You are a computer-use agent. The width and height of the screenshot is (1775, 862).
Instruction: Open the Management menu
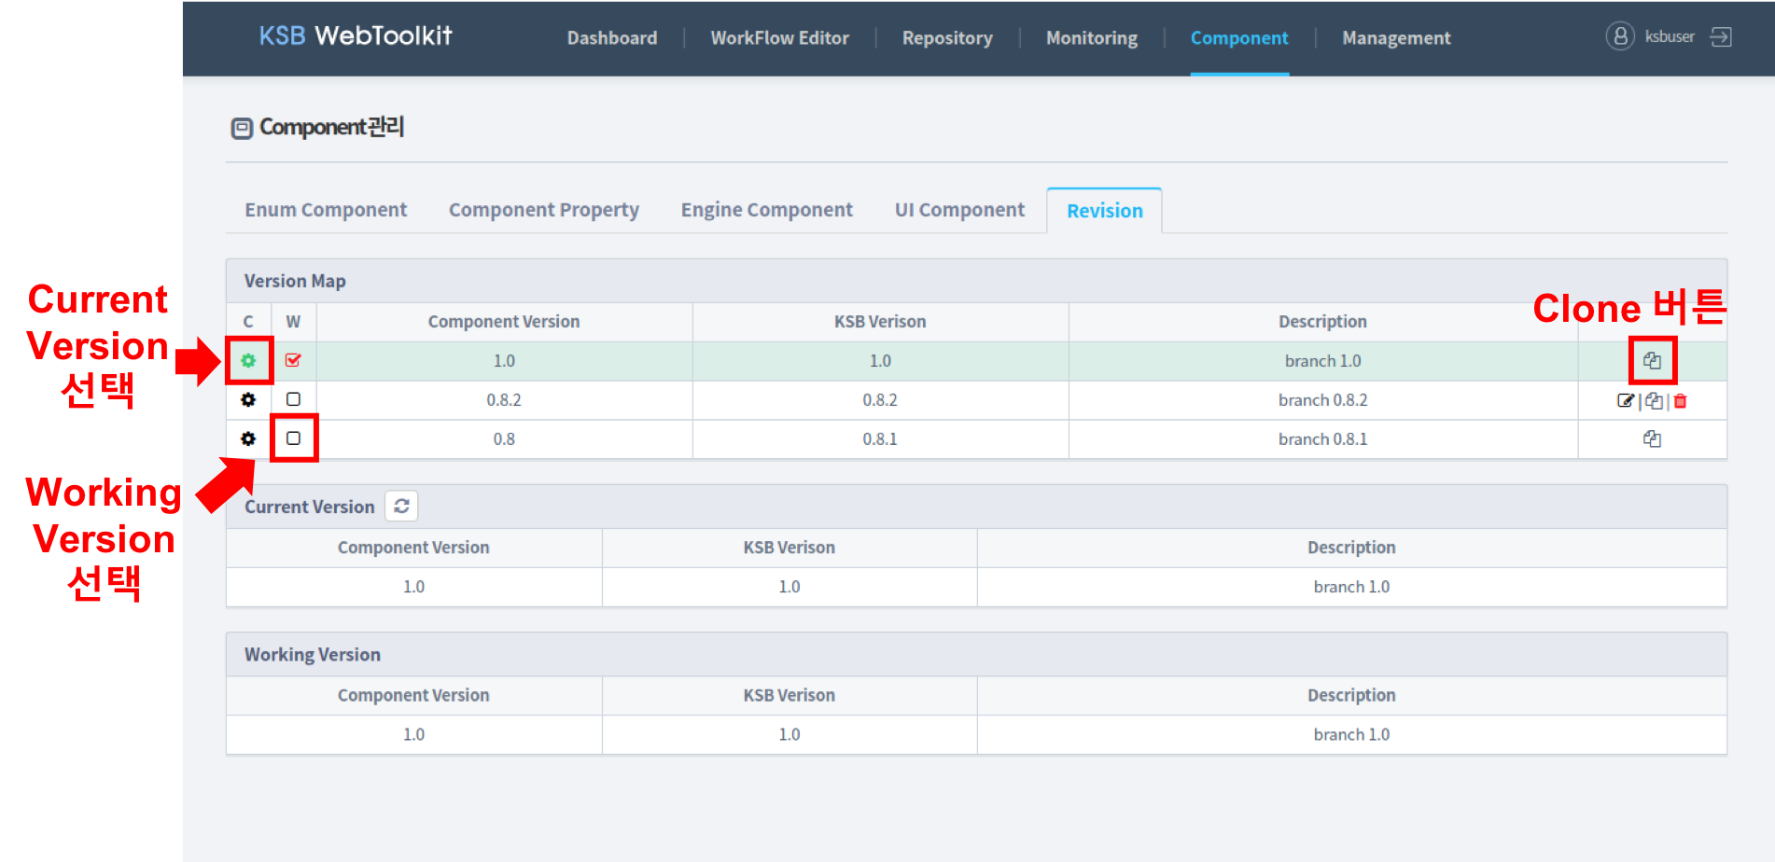tap(1396, 38)
